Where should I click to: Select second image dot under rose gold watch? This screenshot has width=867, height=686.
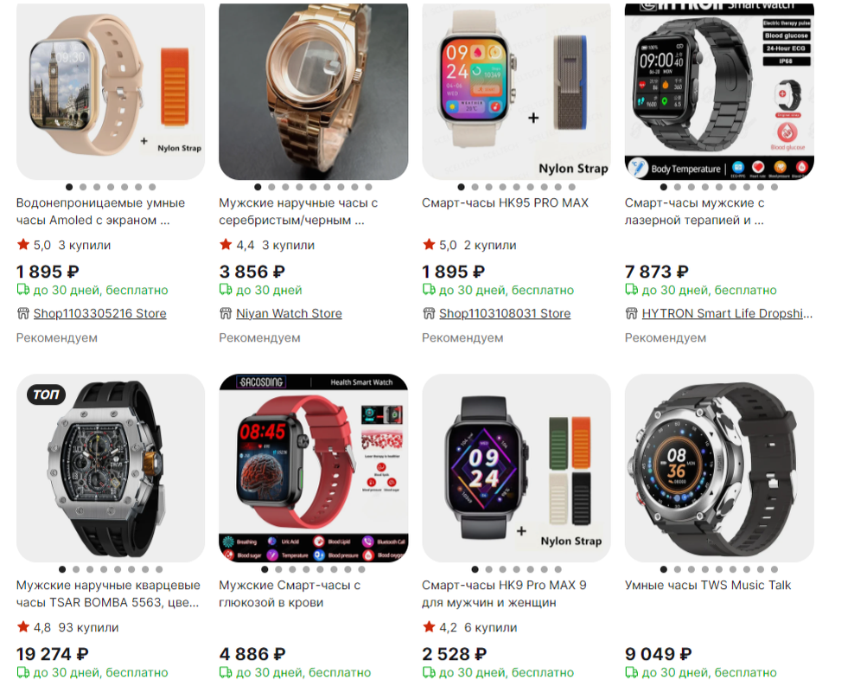[271, 187]
